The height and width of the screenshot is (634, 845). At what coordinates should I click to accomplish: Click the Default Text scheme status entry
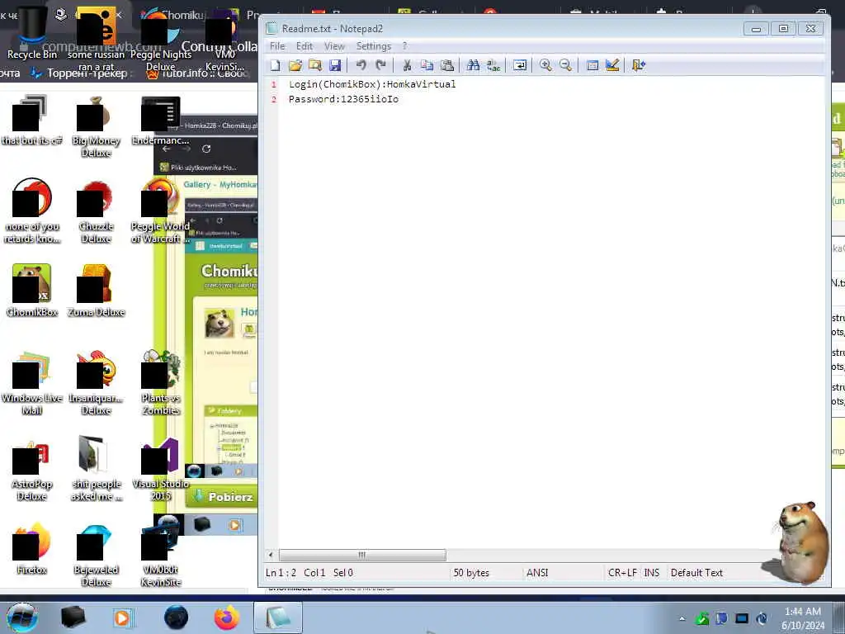(696, 573)
